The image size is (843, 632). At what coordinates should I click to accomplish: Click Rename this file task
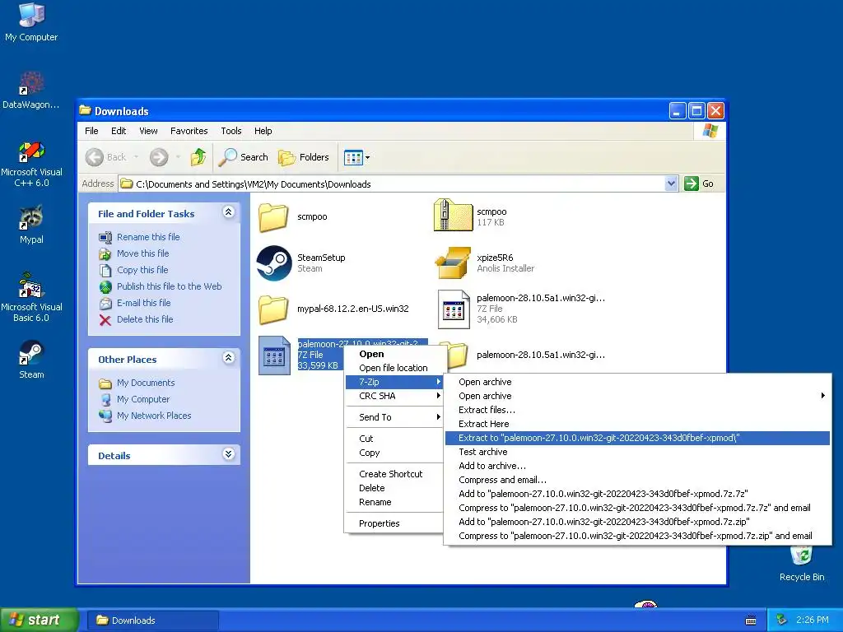pyautogui.click(x=148, y=237)
